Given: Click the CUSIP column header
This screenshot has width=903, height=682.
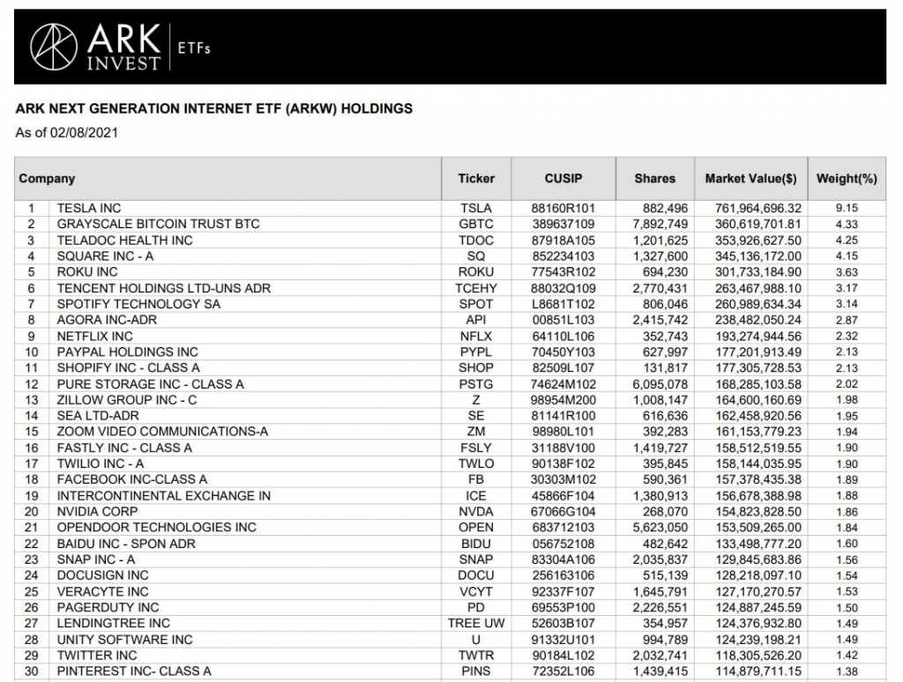Looking at the screenshot, I should 563,178.
